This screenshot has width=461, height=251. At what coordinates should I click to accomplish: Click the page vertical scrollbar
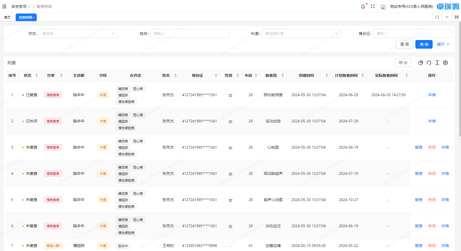[460, 78]
